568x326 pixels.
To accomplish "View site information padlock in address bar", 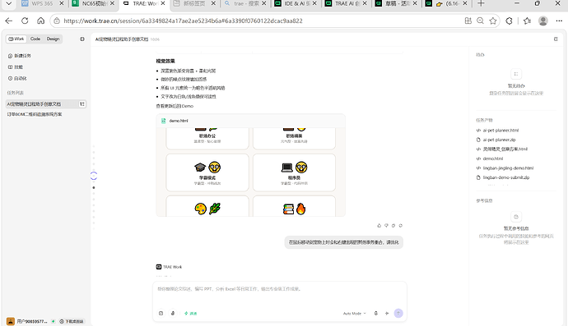I will click(57, 21).
